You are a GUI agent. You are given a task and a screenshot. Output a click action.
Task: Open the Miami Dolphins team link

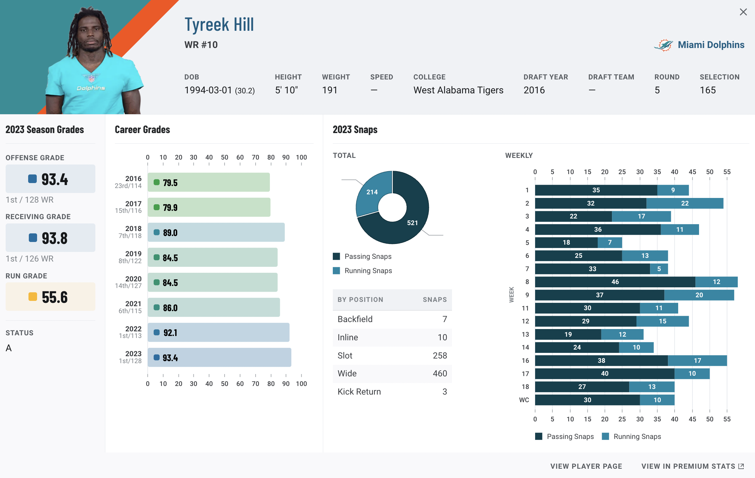711,45
